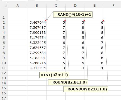Click cell C2 showing 5

(x=56, y=22)
